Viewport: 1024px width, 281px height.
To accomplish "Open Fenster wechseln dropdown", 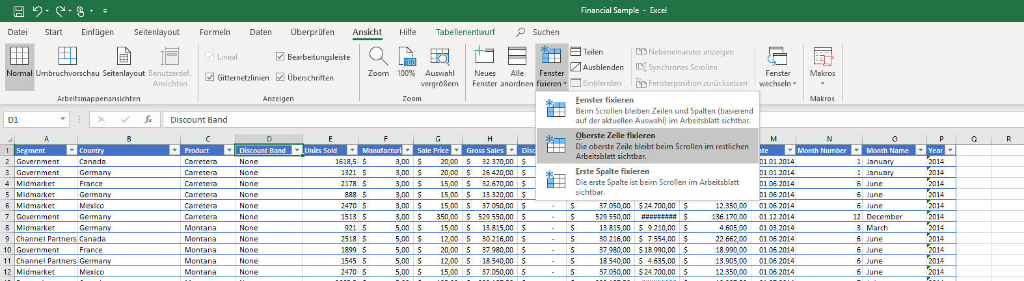I will click(x=777, y=67).
